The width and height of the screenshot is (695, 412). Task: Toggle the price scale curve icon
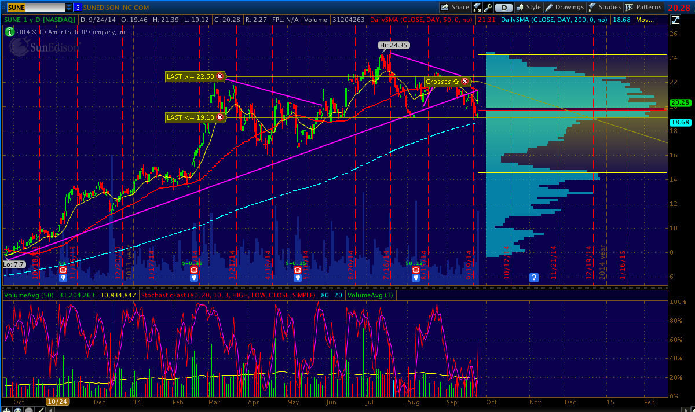(675, 20)
